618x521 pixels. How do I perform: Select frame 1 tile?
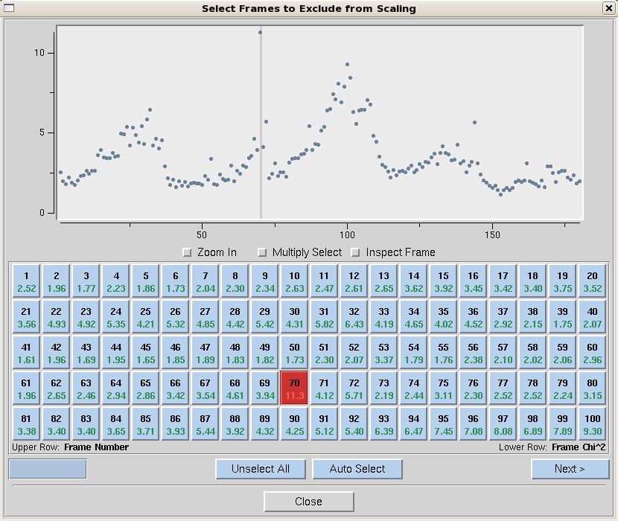(26, 282)
